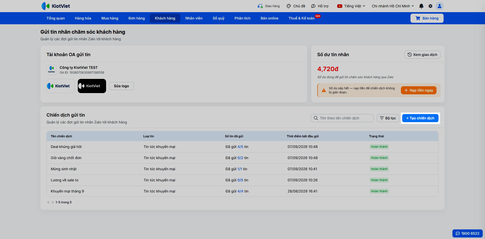The height and width of the screenshot is (239, 485).
Task: Click the user account avatar icon
Action: point(440,6)
